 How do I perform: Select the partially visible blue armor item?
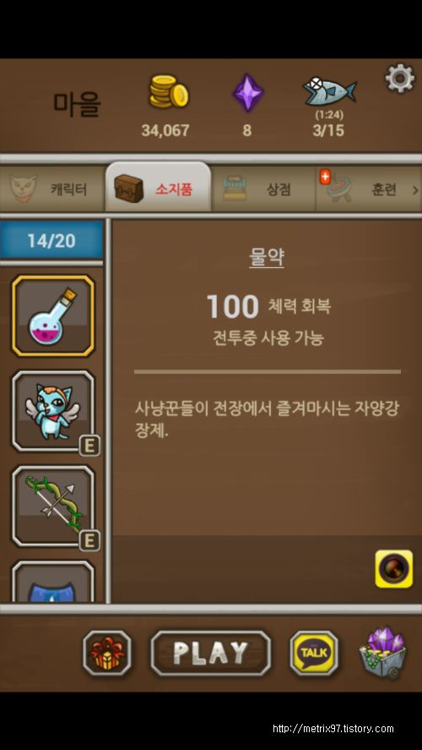[x=53, y=581]
